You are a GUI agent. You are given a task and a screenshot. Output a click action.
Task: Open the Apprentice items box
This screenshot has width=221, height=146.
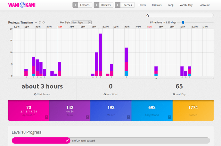tap(29, 110)
